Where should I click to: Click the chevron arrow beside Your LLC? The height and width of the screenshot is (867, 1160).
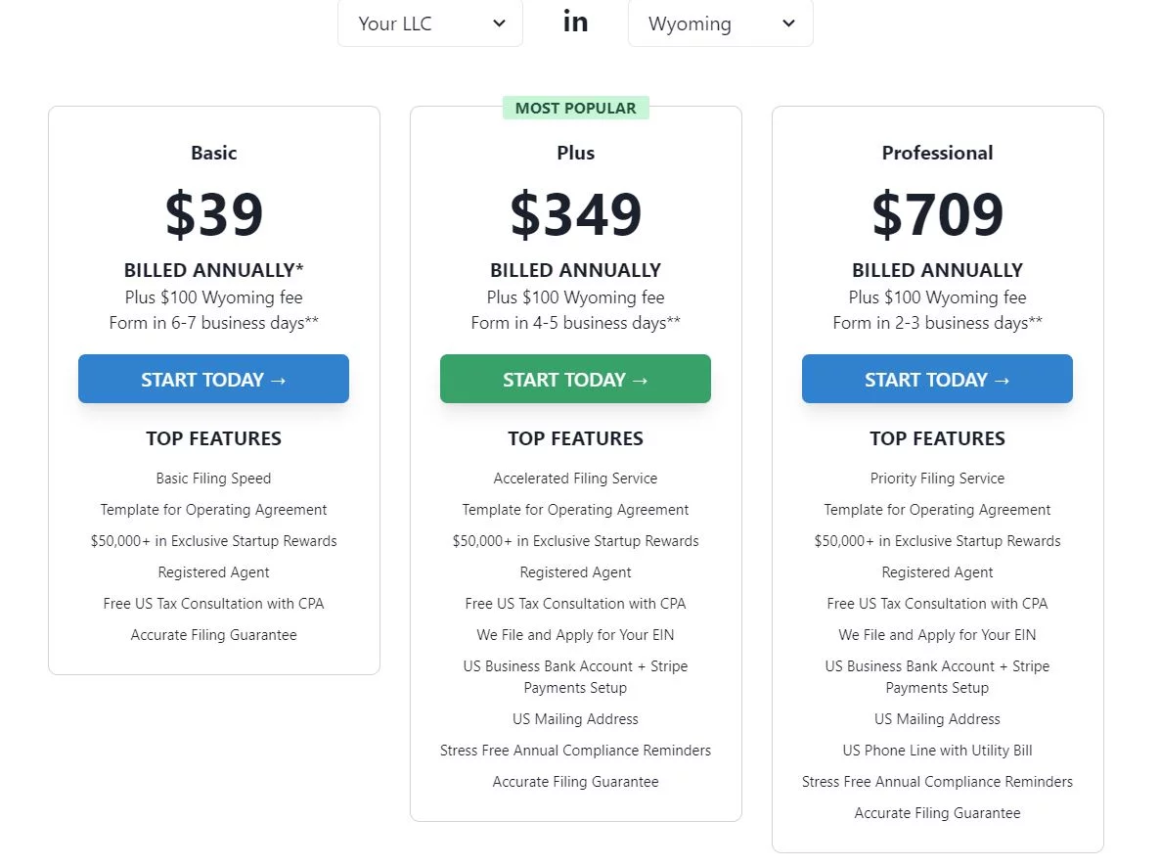click(x=499, y=23)
